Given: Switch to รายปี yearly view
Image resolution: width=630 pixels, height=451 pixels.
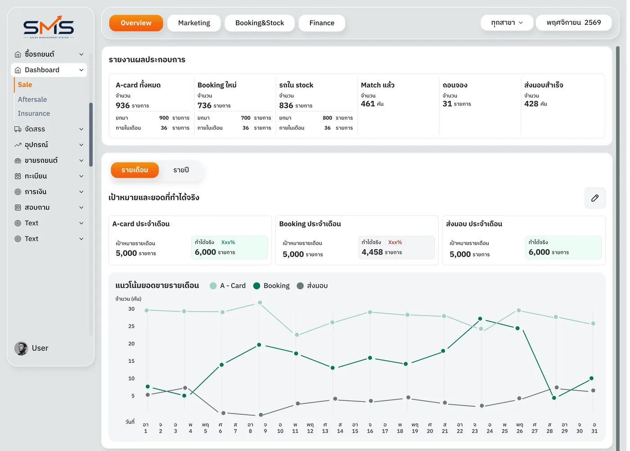Looking at the screenshot, I should click(x=181, y=170).
